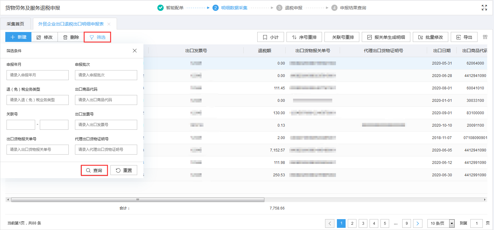This screenshot has height=230, width=494.
Task: Close the filter conditions panel
Action: pos(135,51)
